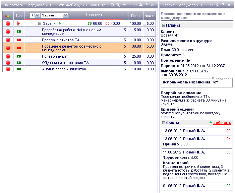The height and width of the screenshot is (193, 235).
Task: Click red CO 40.00 indicator in Задачи row
Action: 113,23
